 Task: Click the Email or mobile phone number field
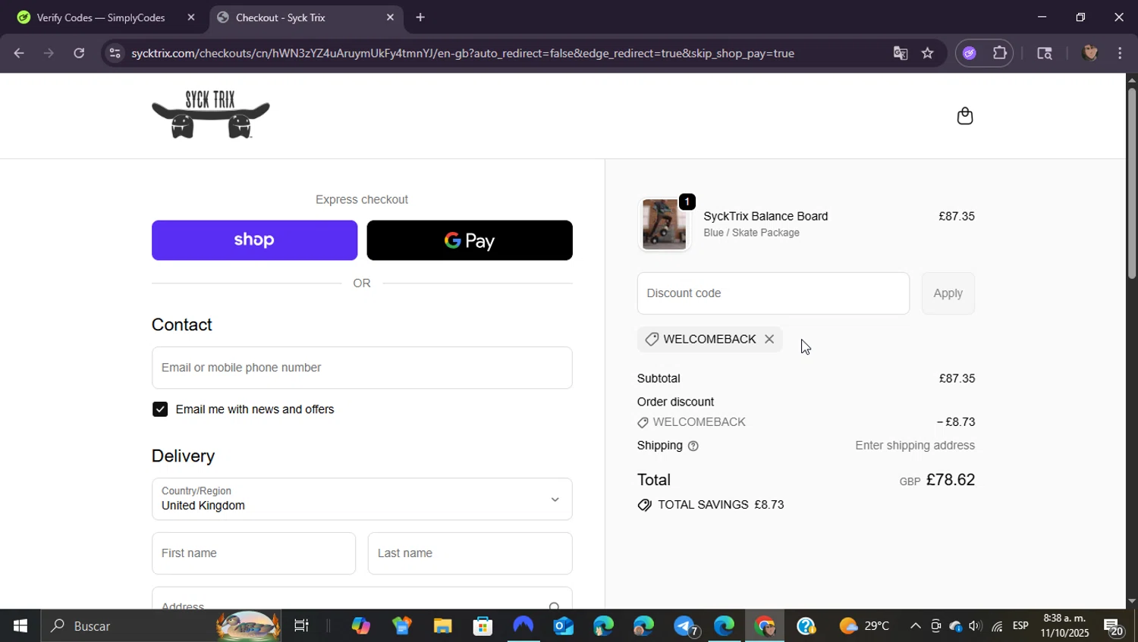[x=362, y=368]
